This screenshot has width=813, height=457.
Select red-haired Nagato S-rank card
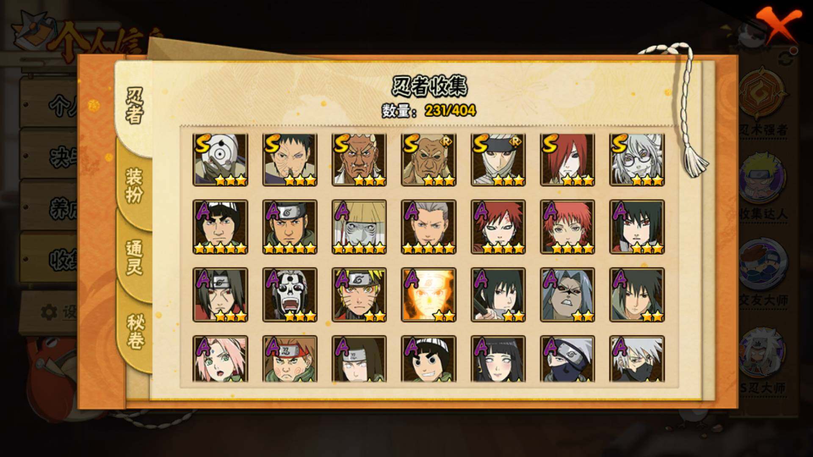[x=567, y=160]
